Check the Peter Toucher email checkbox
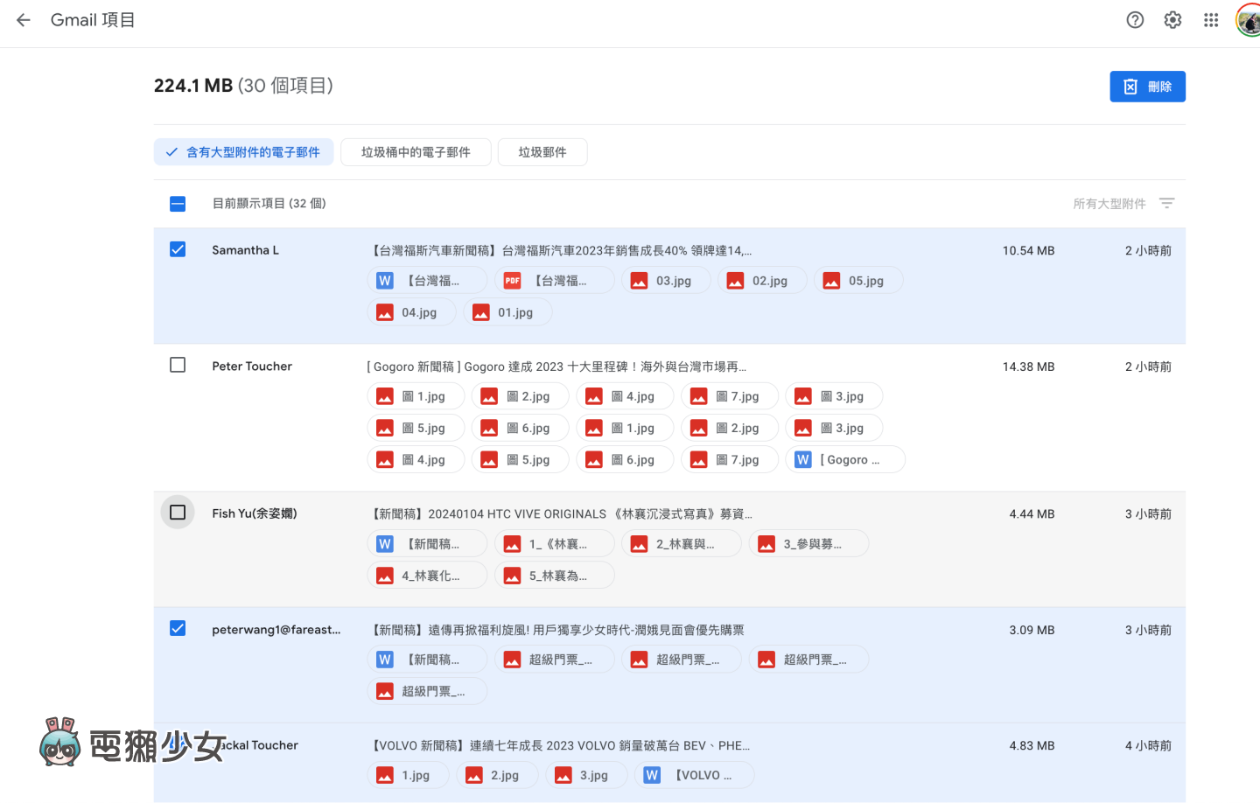Screen dimensions: 1260x803 point(178,365)
